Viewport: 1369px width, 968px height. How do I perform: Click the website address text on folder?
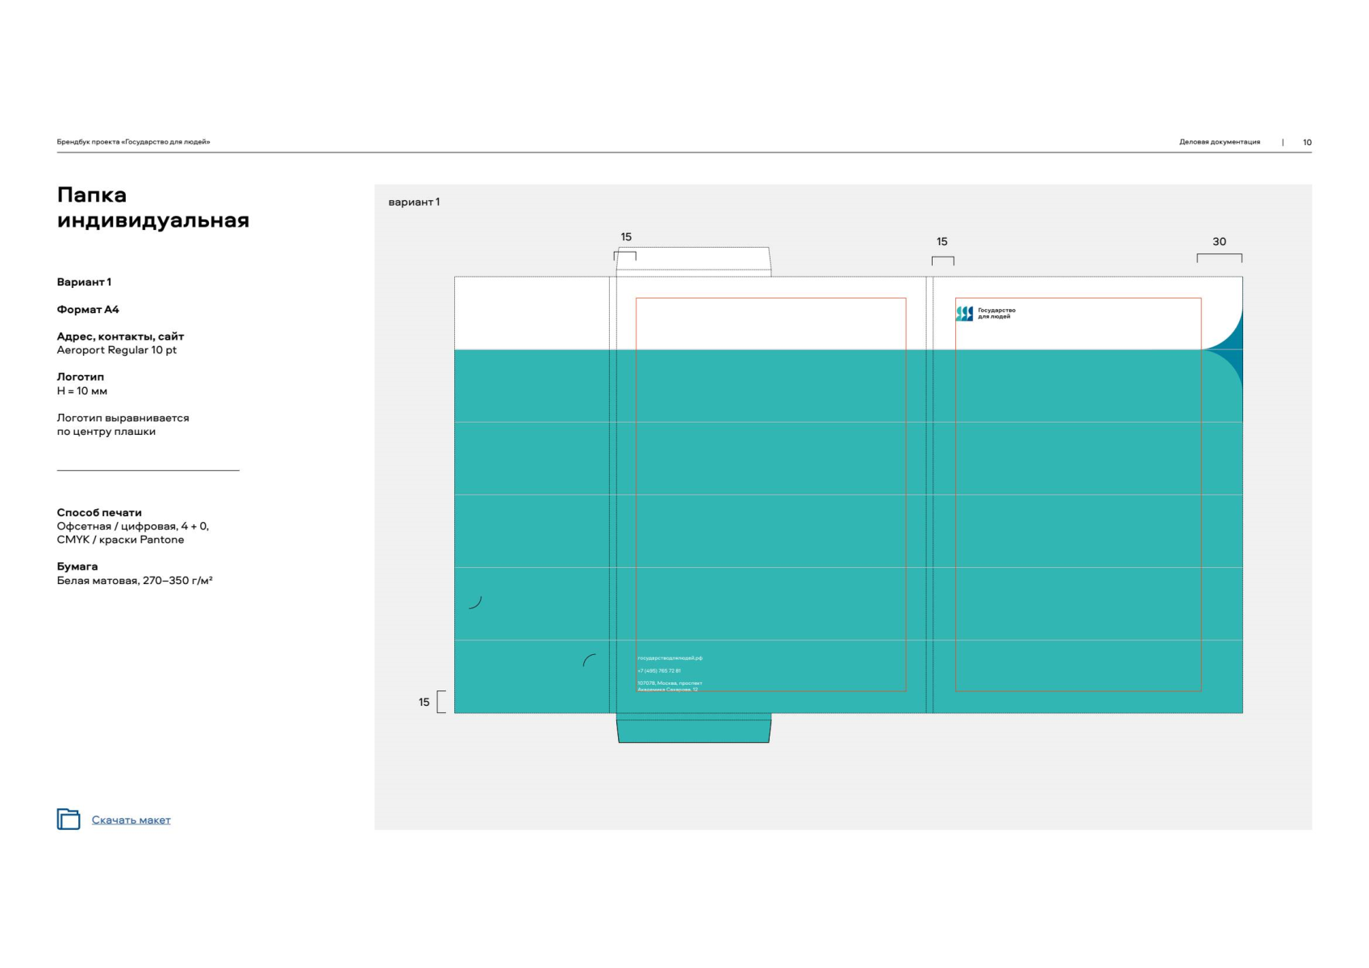point(670,658)
